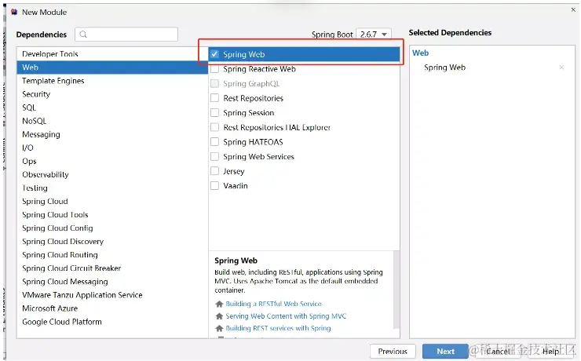Screen dimensions: 581x361
Task: Click the Next button
Action: pos(445,351)
